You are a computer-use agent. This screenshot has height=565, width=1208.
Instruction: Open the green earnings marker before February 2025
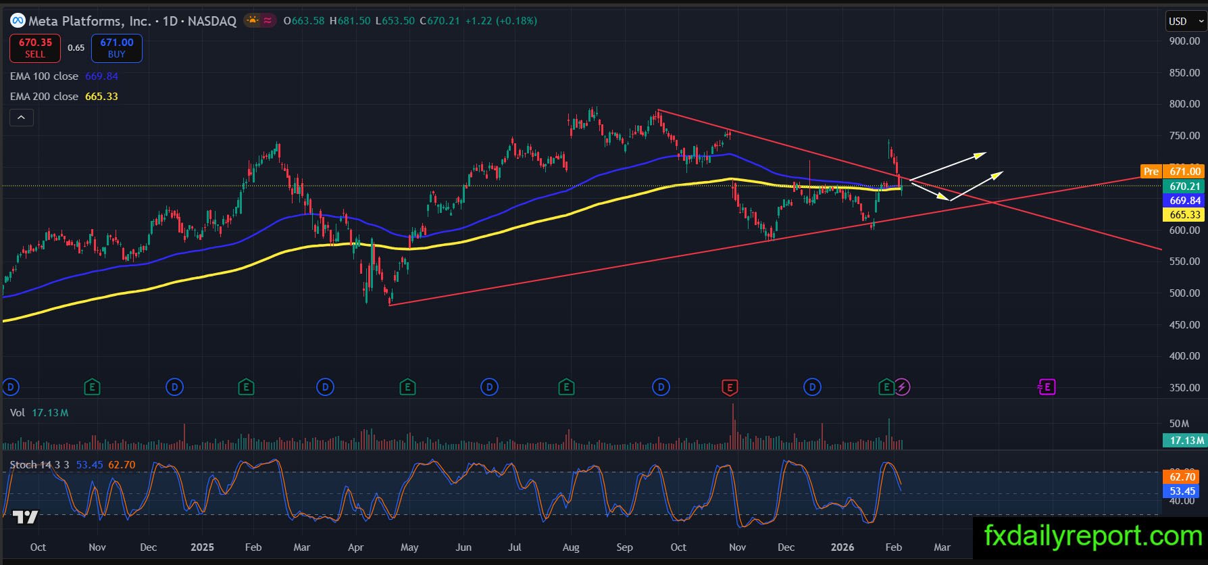tap(246, 387)
